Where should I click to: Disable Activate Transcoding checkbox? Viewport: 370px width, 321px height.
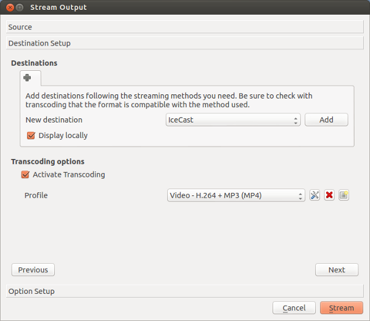point(25,174)
